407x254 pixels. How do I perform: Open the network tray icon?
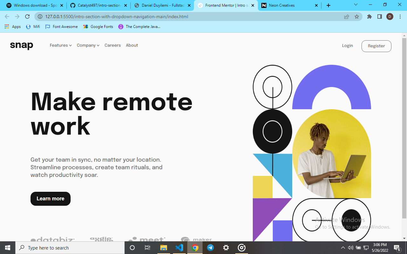point(366,248)
